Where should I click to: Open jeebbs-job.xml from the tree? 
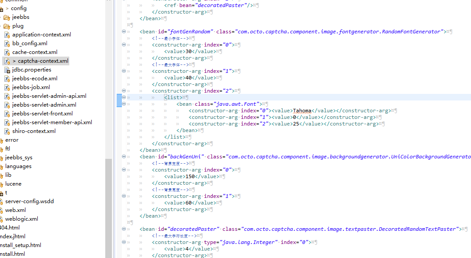point(31,87)
